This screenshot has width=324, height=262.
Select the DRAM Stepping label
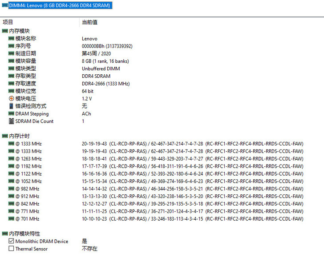(32, 114)
